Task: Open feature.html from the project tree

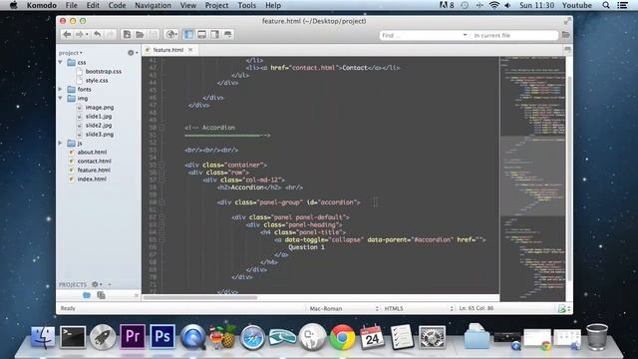Action: 94,170
